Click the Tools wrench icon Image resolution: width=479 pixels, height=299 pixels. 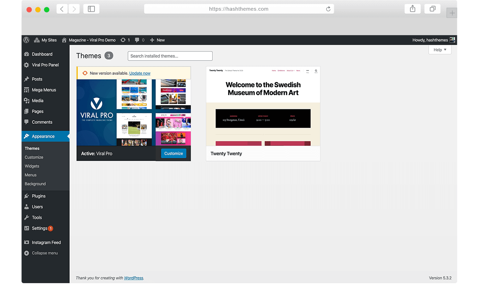tap(27, 217)
